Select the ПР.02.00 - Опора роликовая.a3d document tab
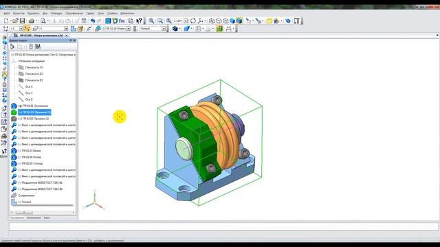The width and height of the screenshot is (440, 247). coord(41,36)
